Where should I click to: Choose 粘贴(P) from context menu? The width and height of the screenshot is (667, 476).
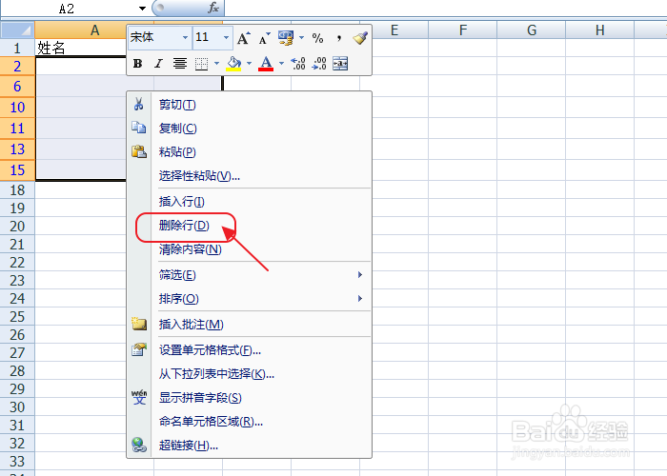pos(250,152)
